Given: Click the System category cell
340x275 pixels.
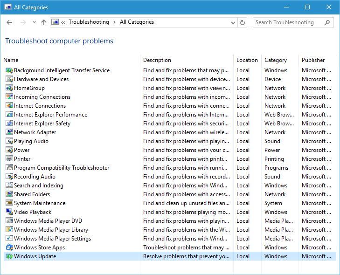Looking at the screenshot, I should [x=273, y=203].
